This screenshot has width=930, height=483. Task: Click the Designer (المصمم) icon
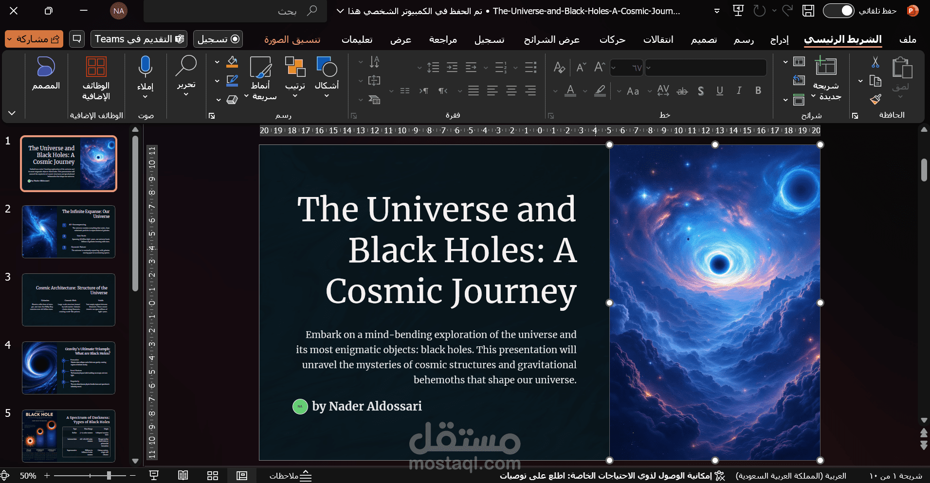click(46, 67)
